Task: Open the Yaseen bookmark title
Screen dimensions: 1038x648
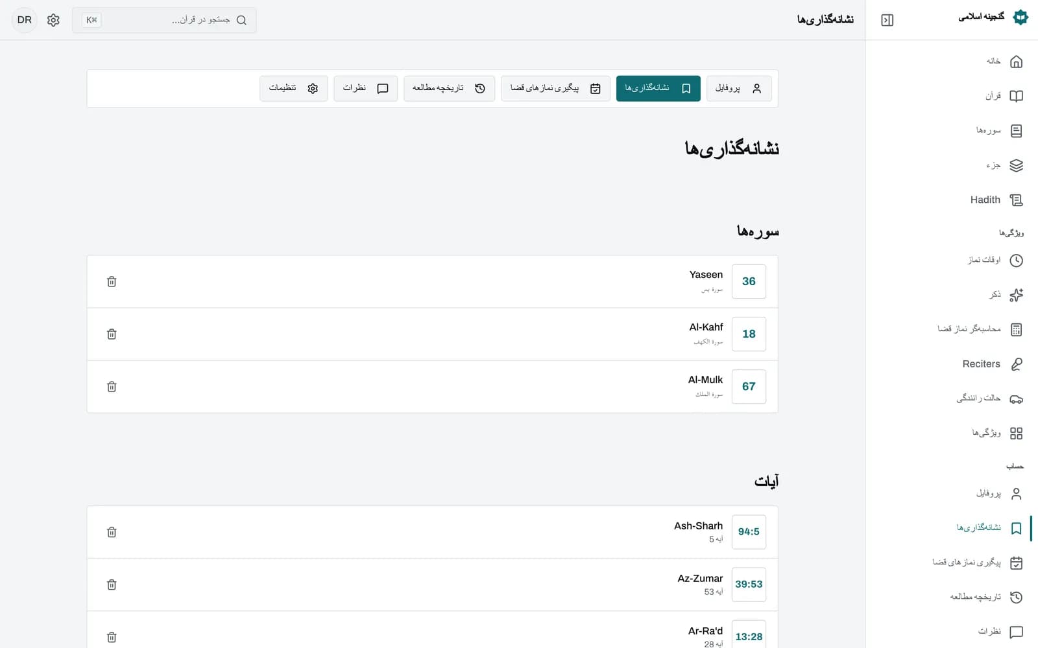Action: (706, 275)
